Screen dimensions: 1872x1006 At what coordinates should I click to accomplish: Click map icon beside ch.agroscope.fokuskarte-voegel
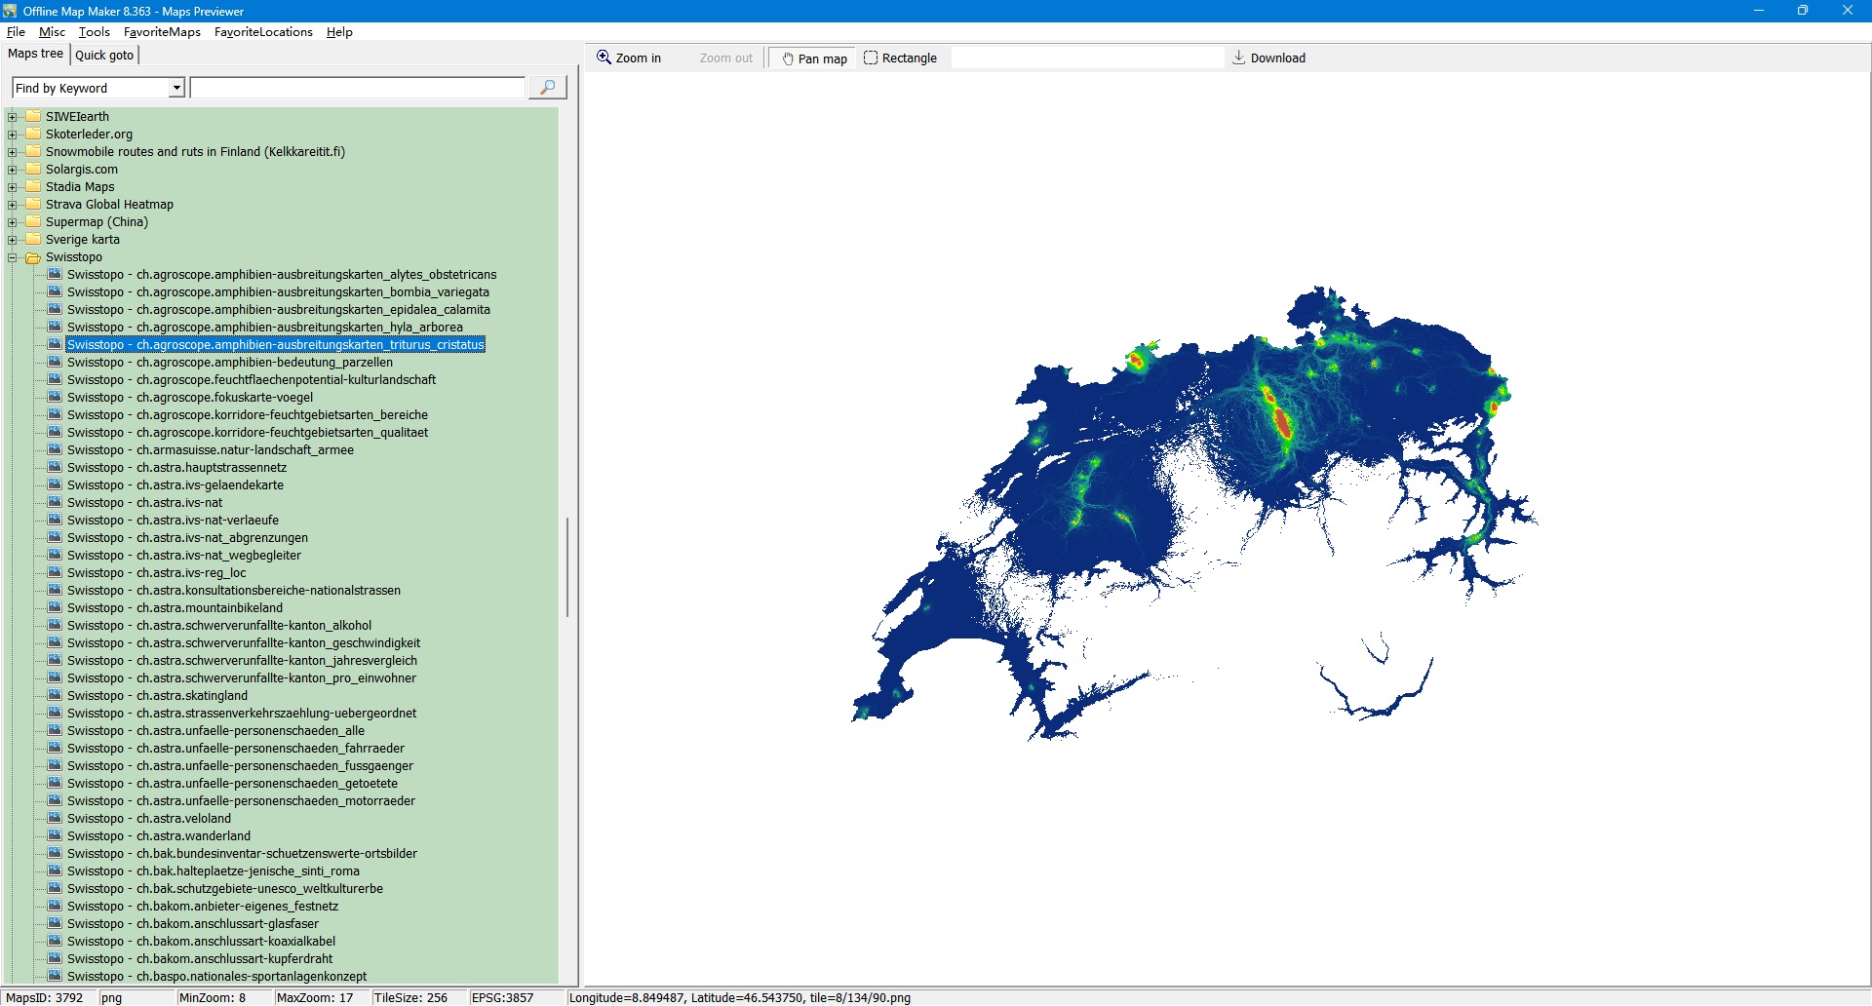click(x=55, y=398)
